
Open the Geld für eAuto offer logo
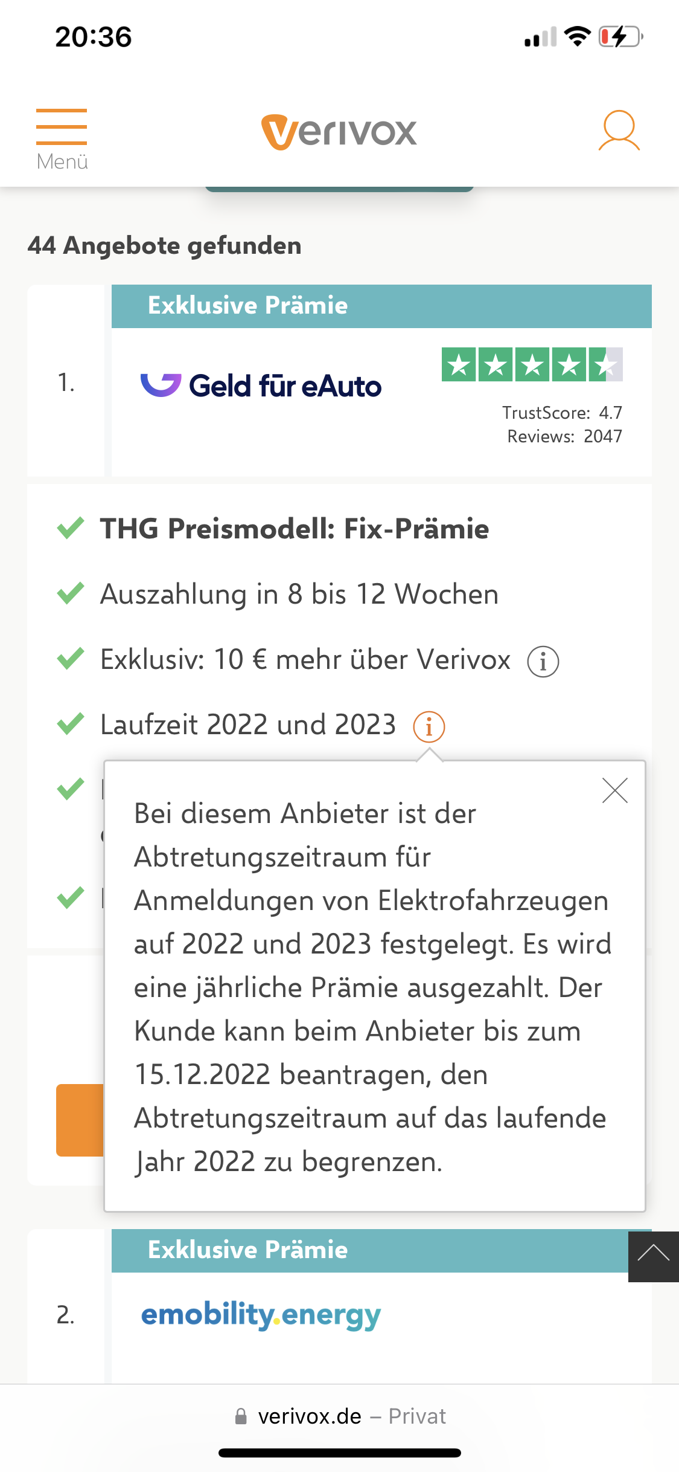pyautogui.click(x=261, y=386)
